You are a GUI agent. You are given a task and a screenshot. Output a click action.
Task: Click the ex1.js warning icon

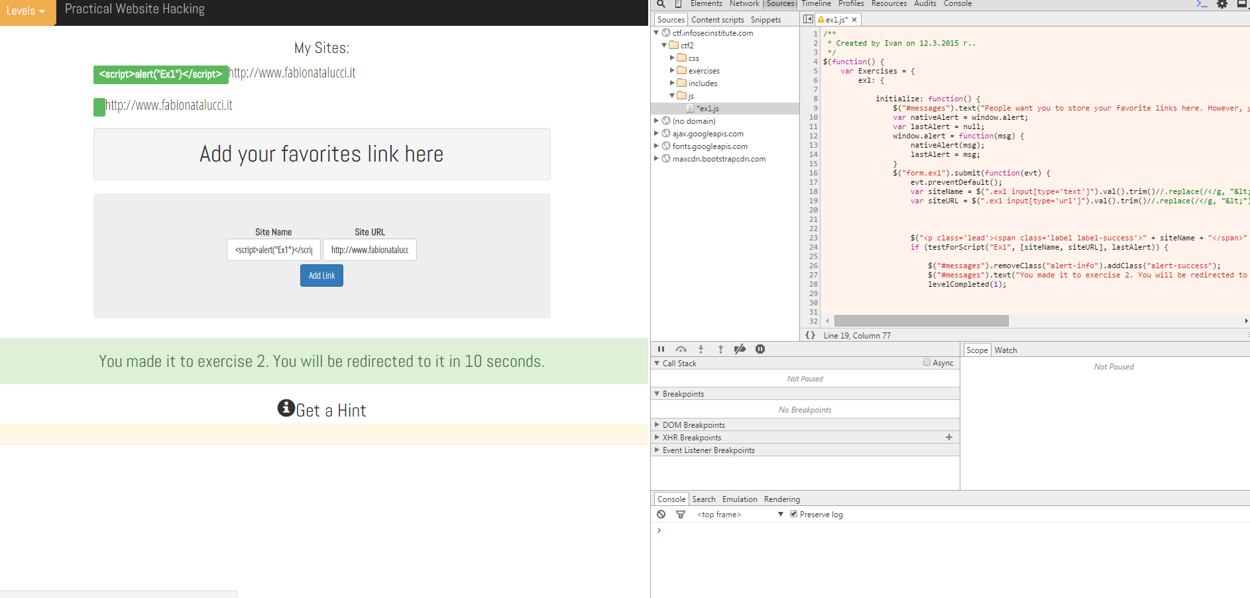click(821, 20)
